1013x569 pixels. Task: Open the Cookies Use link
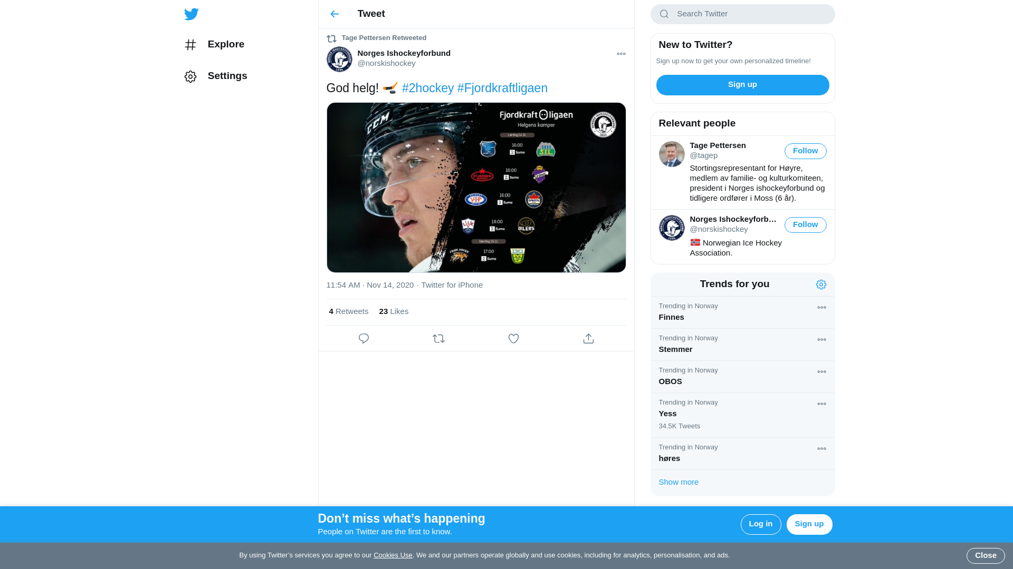(x=393, y=555)
